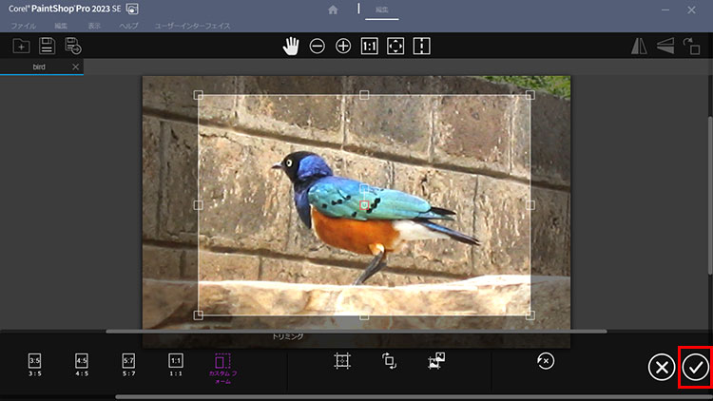Cancel the crop with the X button
This screenshot has height=401, width=713.
tap(661, 367)
